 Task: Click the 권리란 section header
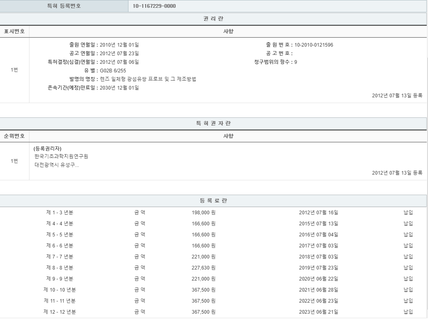click(x=213, y=19)
